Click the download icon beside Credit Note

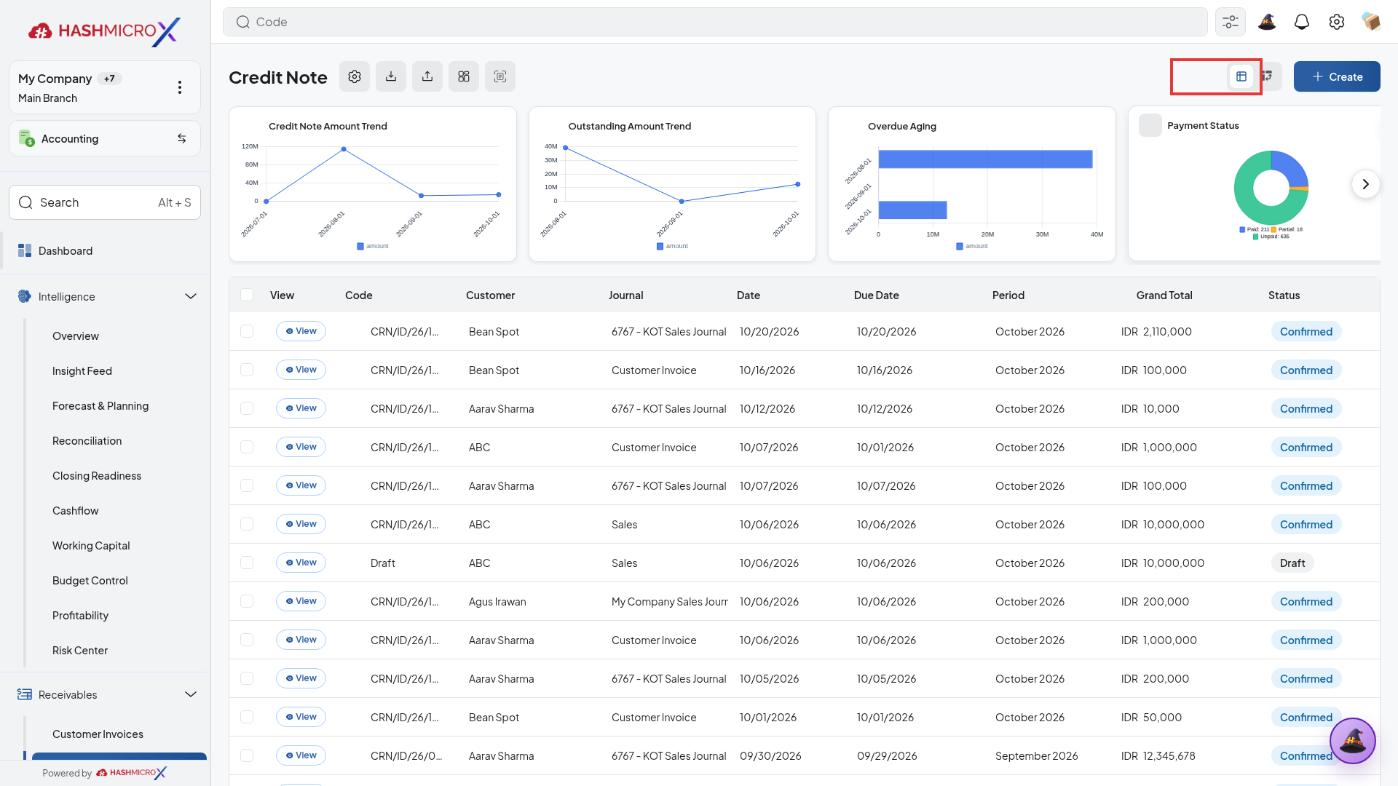point(391,76)
